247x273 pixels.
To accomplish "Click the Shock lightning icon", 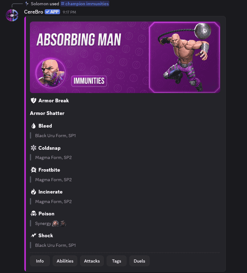I will (34, 235).
